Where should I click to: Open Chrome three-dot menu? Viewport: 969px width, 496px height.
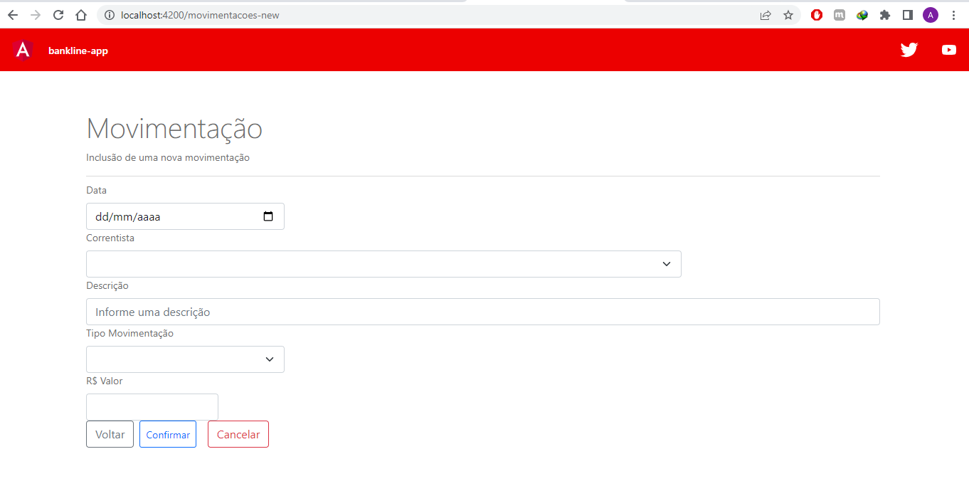953,15
